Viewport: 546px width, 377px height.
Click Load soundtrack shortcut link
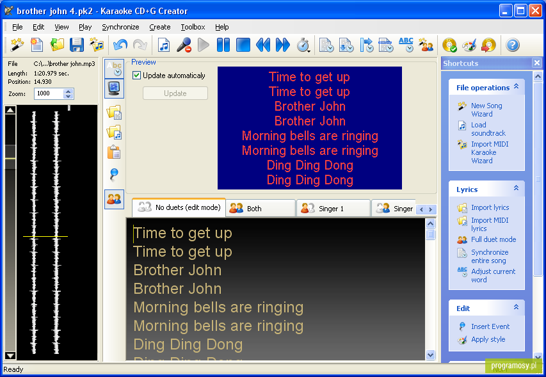[x=488, y=129]
